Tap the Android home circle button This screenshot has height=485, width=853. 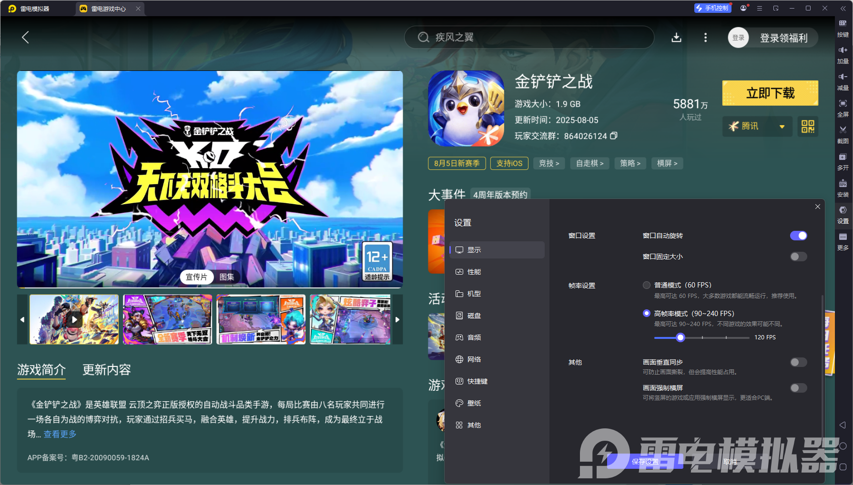tap(843, 446)
